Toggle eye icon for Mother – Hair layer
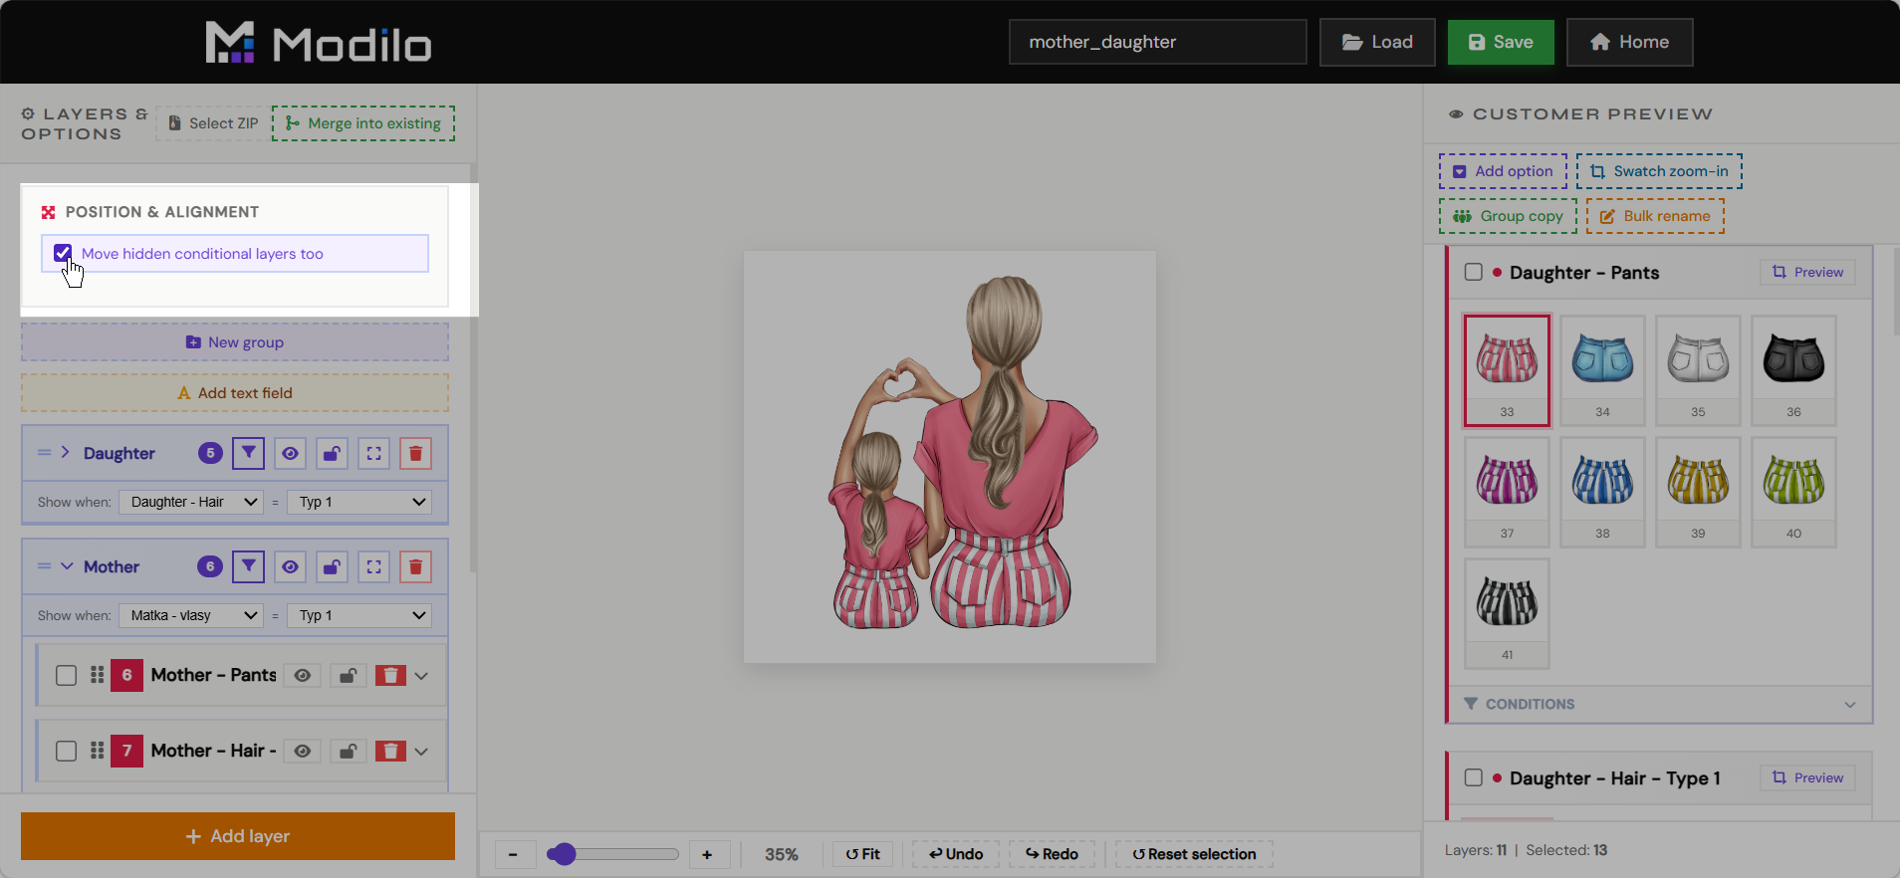 click(x=303, y=752)
